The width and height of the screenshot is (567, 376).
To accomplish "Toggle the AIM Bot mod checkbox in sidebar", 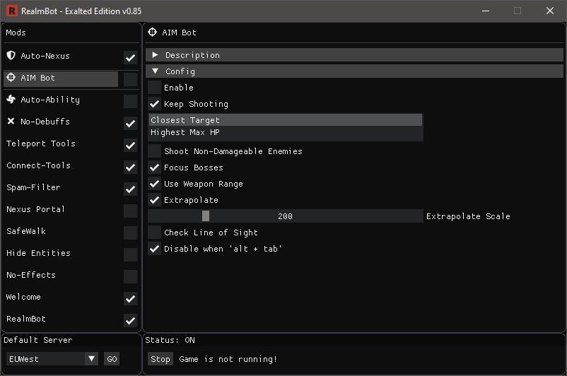I will (x=130, y=80).
